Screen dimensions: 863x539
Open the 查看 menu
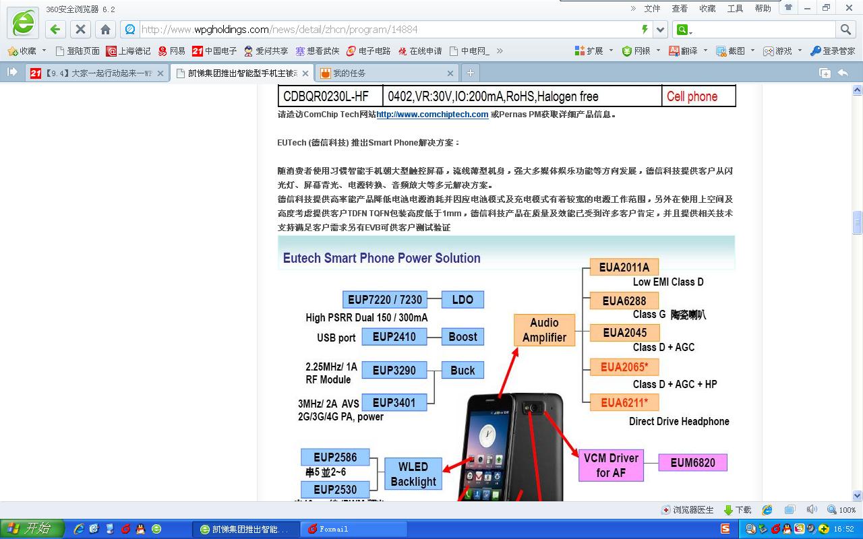coord(680,8)
